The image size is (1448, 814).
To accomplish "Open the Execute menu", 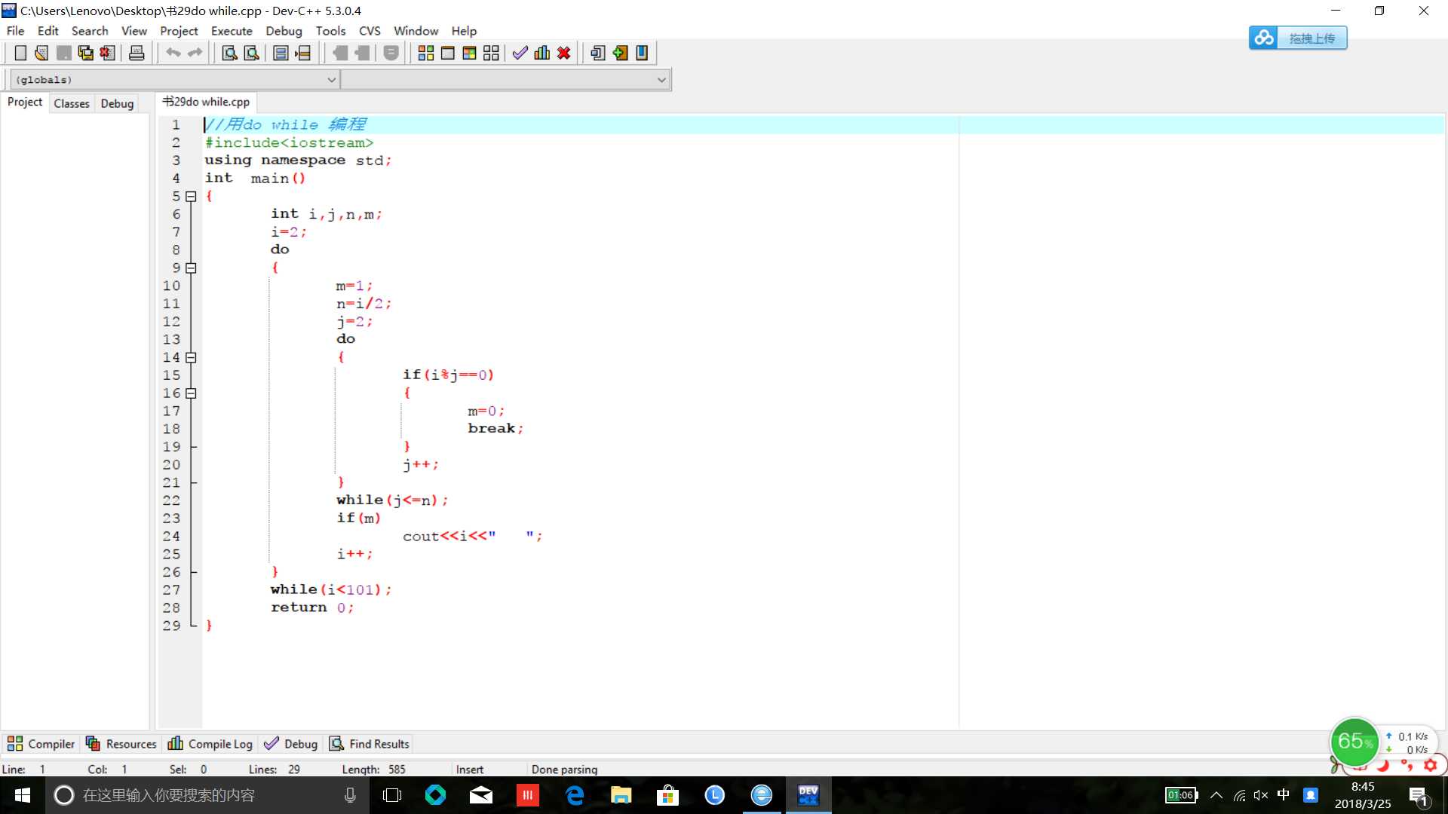I will (232, 31).
